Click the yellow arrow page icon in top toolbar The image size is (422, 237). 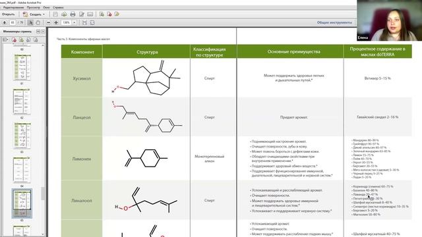pos(117,14)
